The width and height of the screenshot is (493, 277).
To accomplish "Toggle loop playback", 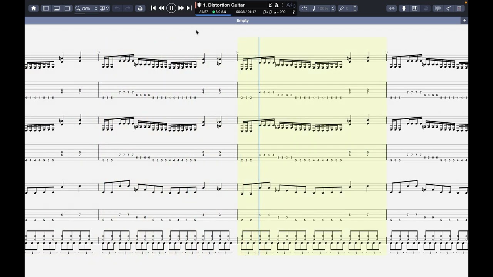I will 304,8.
